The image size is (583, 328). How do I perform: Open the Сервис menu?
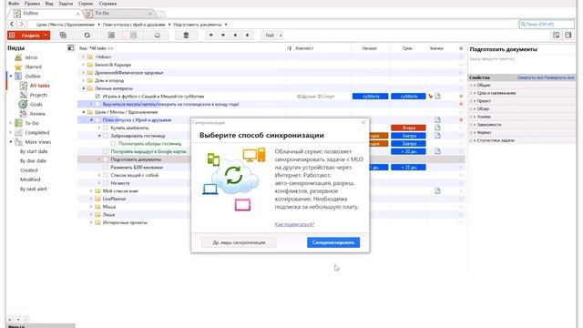[86, 4]
